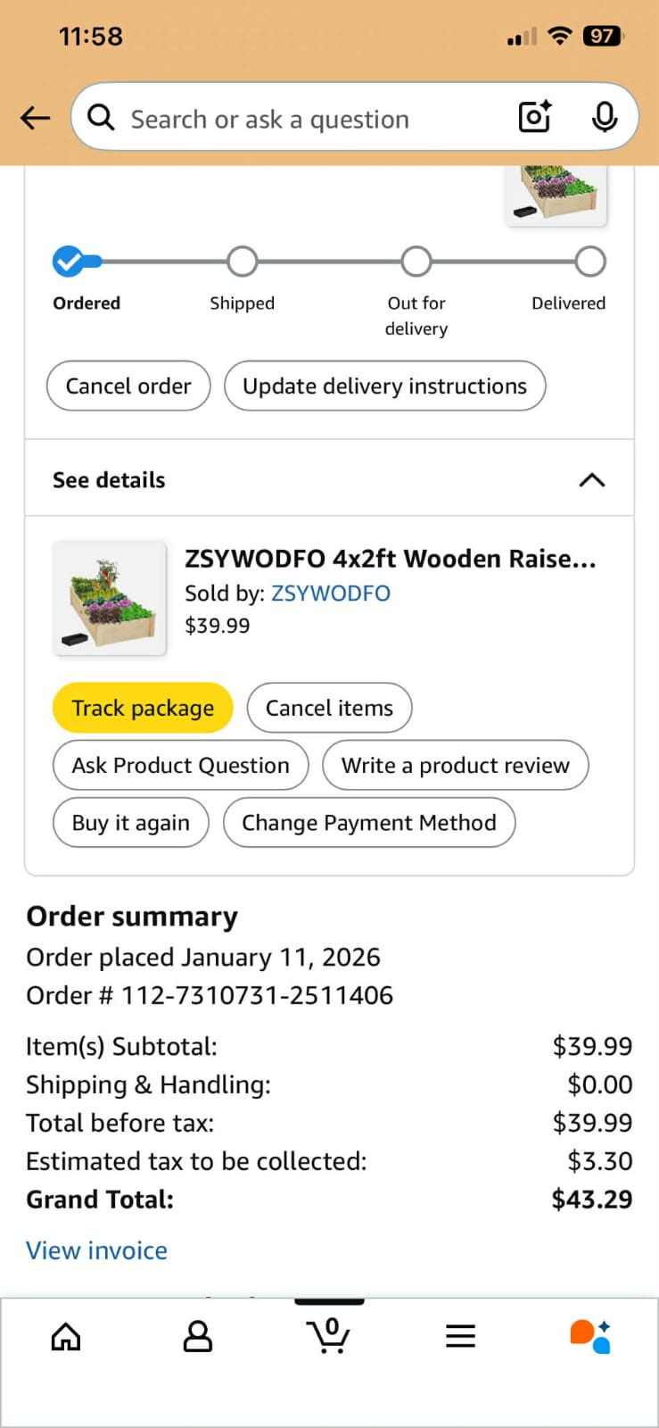
Task: Open the View invoice link
Action: tap(96, 1250)
